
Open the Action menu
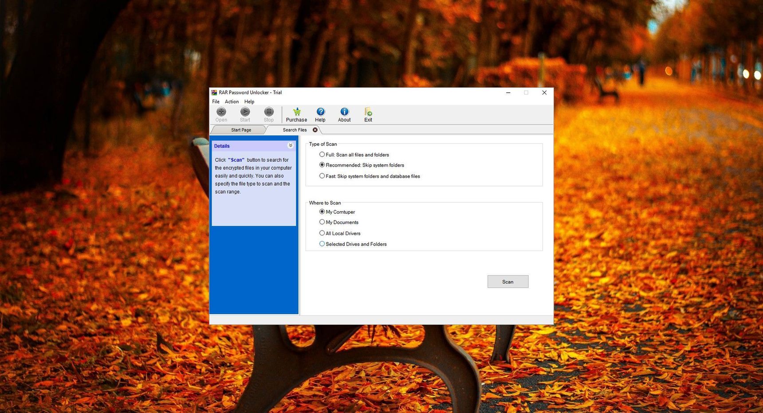232,101
